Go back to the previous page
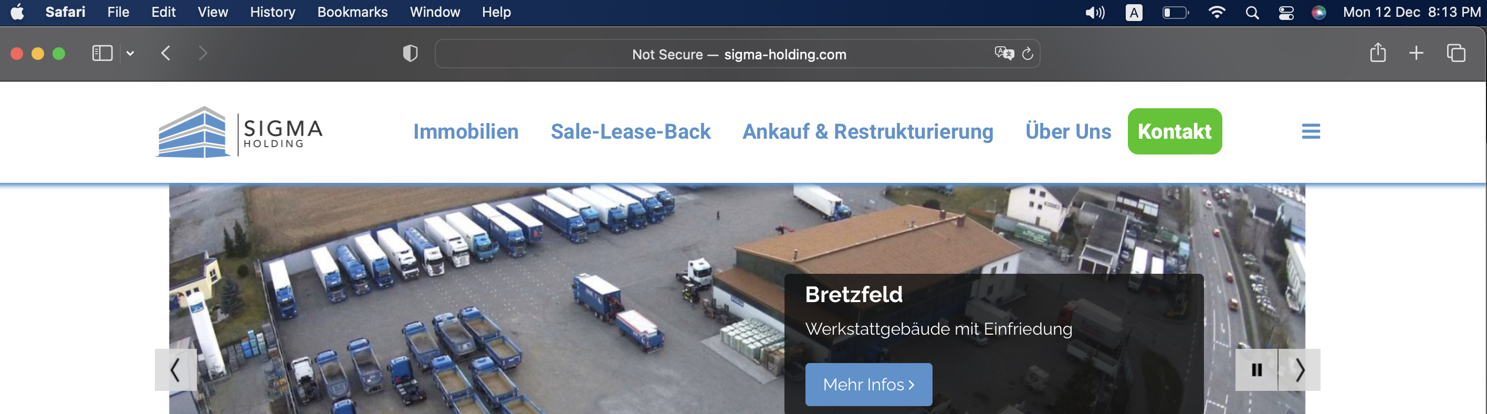Screen dimensions: 1487x414 click(x=166, y=54)
